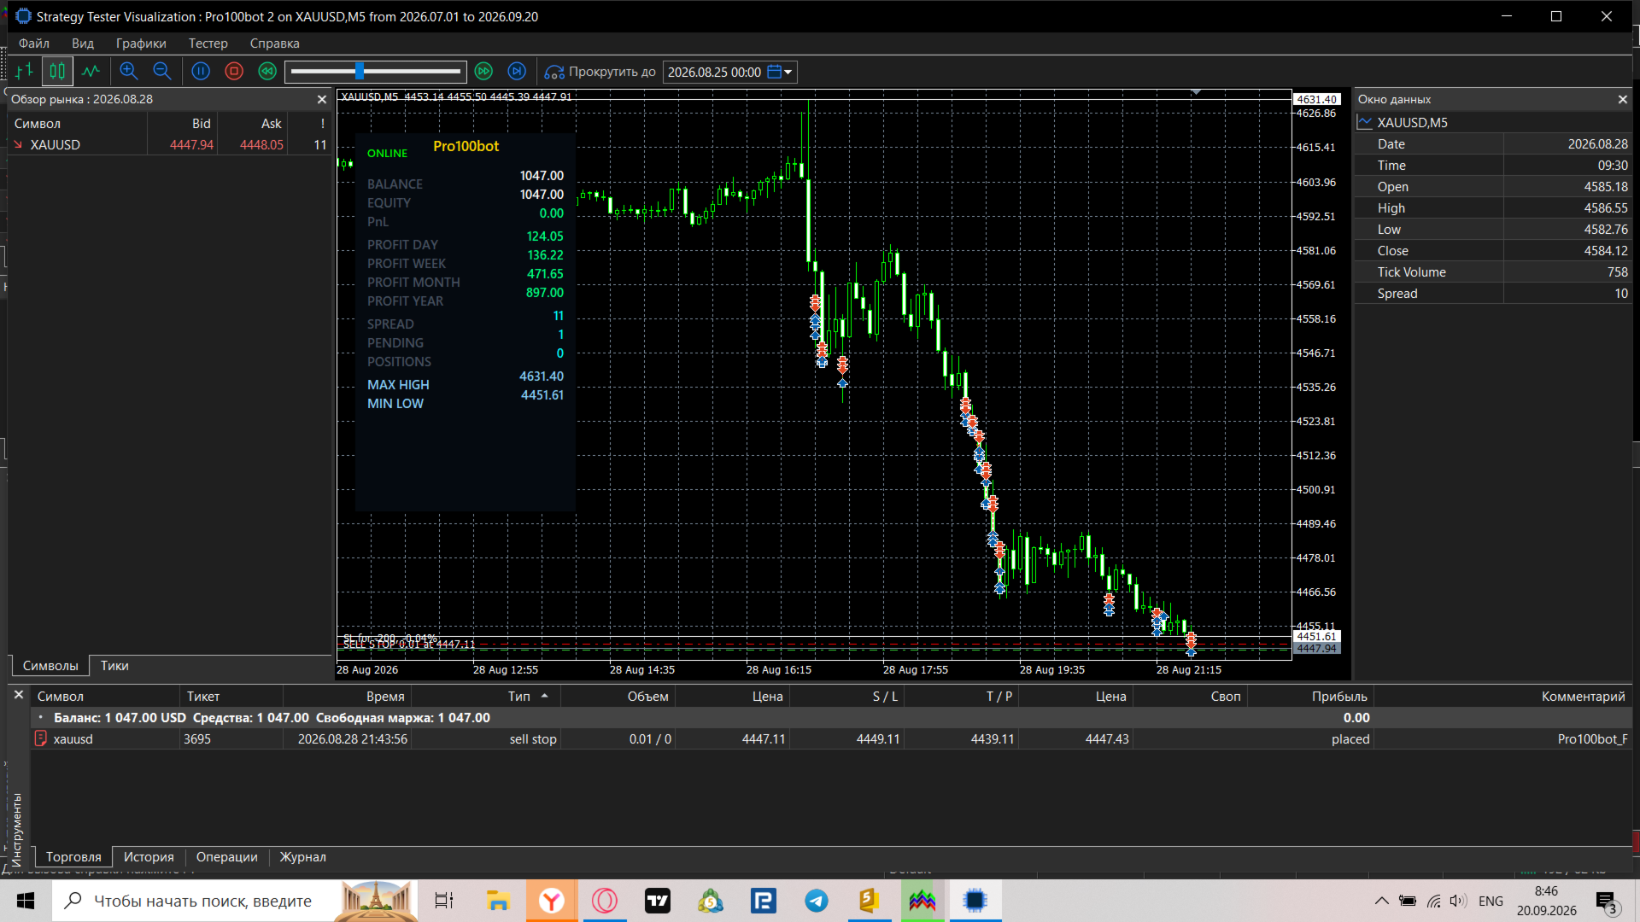Switch chart to bar chart mode

24,72
